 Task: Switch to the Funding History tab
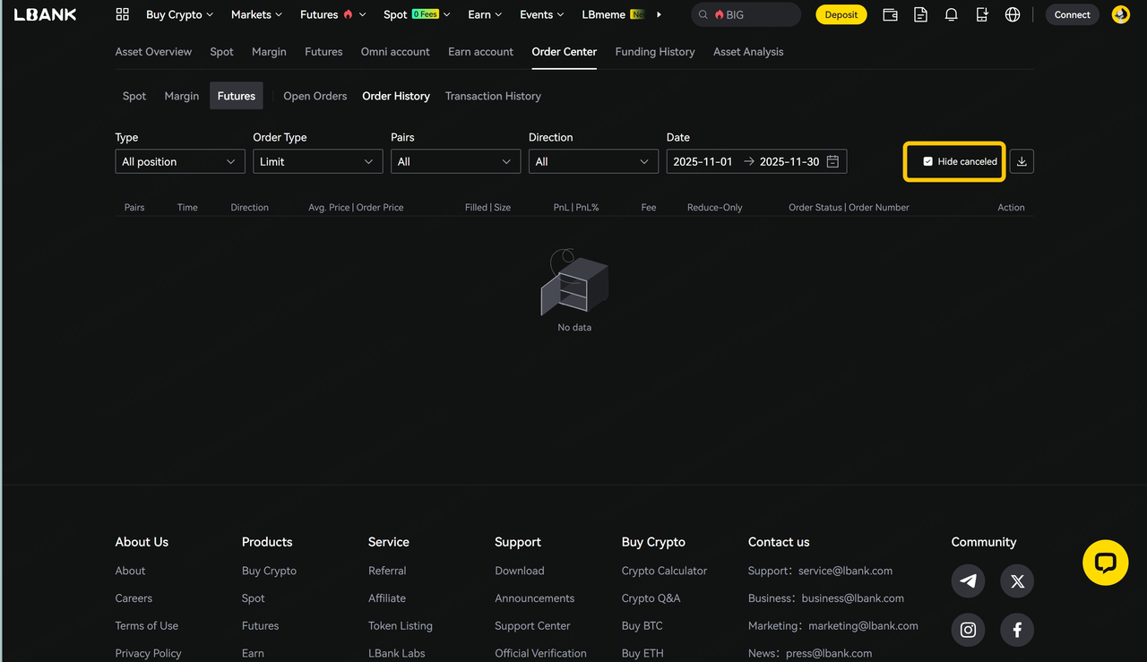pyautogui.click(x=655, y=52)
